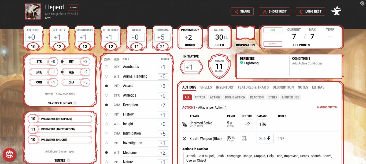Click the Unarmed Strike attack icon
The height and width of the screenshot is (164, 366).
point(184,124)
